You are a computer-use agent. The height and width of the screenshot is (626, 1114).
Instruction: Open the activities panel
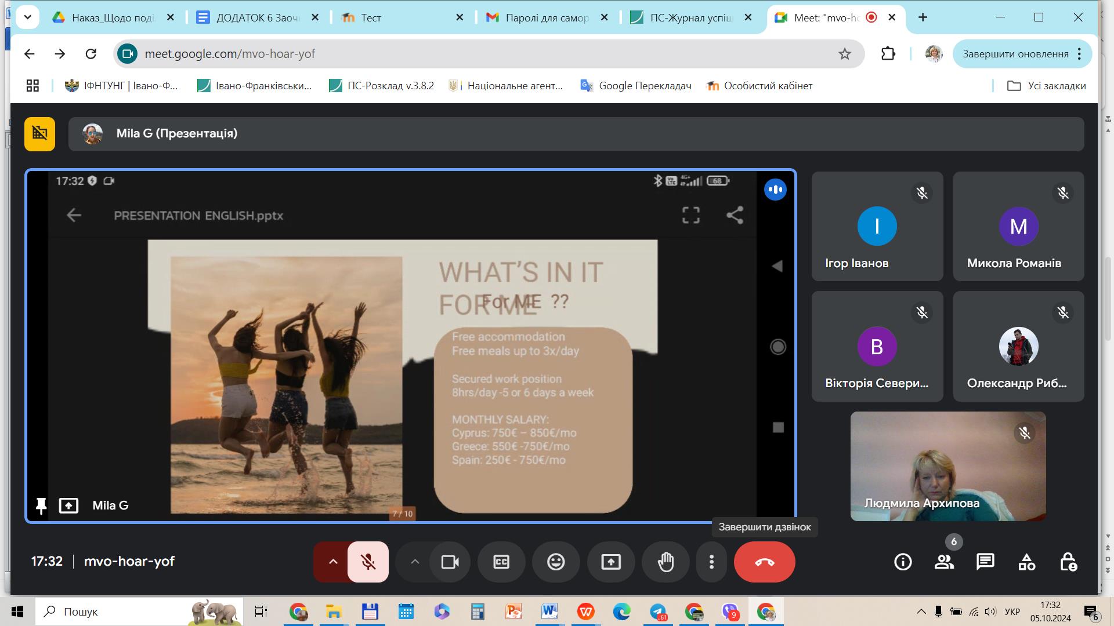[1026, 562]
